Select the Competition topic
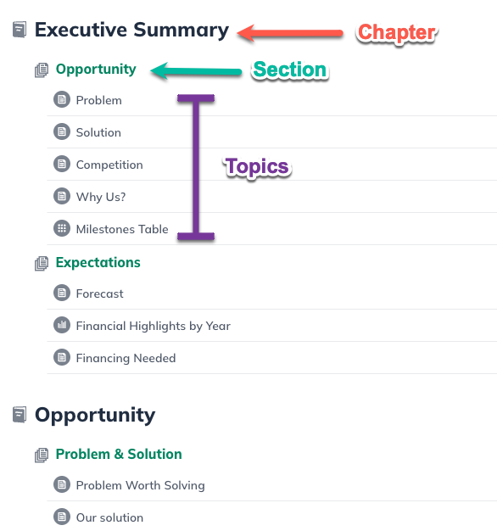 click(109, 165)
